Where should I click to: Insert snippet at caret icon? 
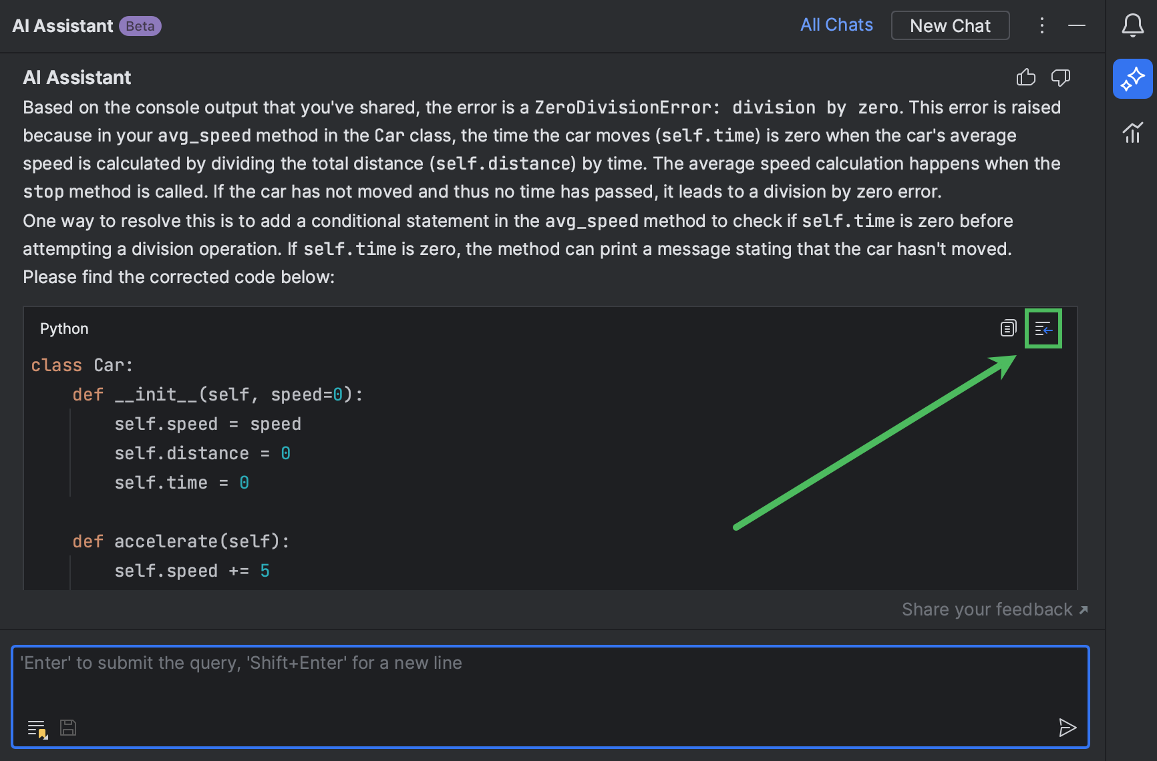[x=1043, y=328]
